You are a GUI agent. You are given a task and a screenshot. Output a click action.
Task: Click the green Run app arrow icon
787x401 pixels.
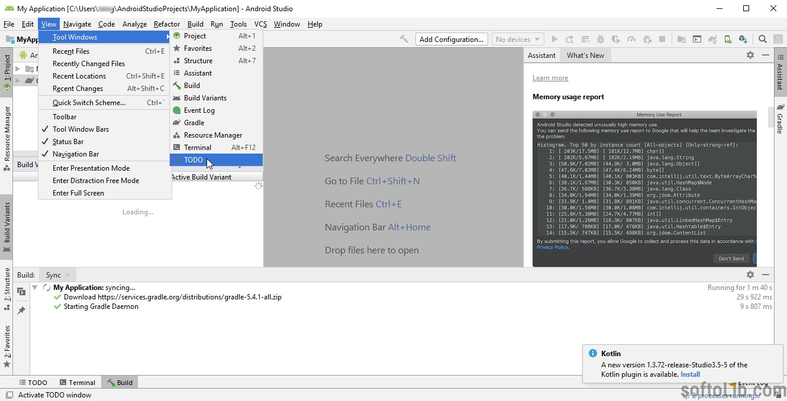click(x=554, y=39)
